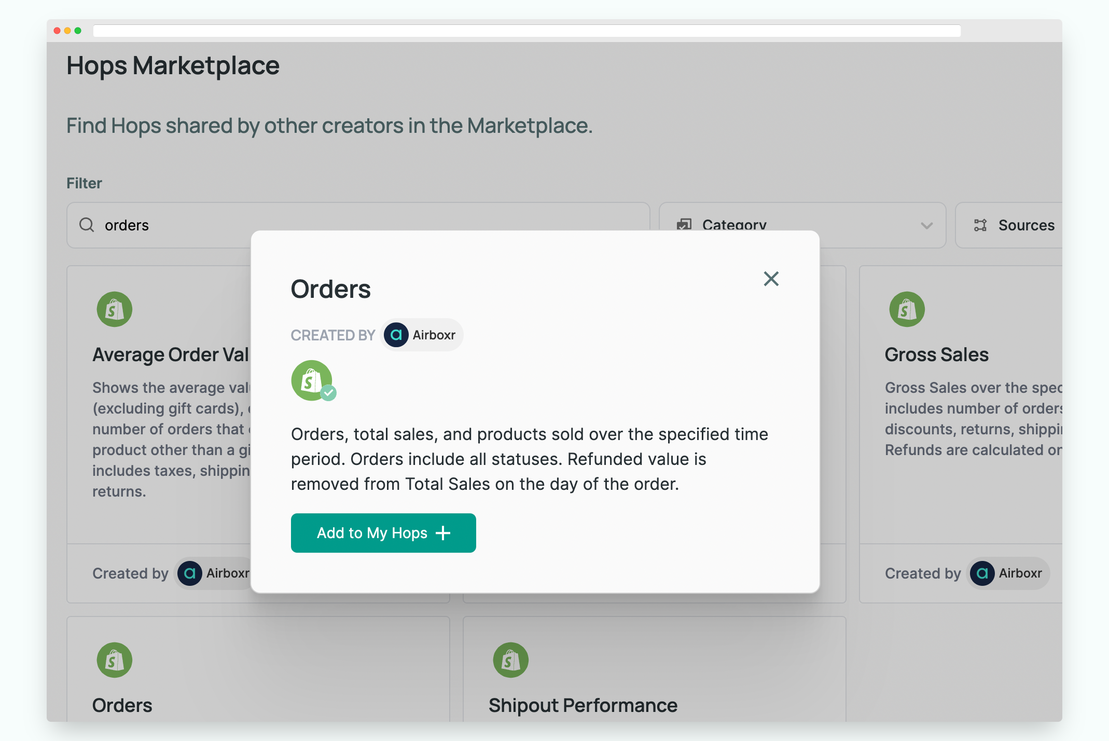The height and width of the screenshot is (741, 1109).
Task: Click the Category filter icon
Action: pos(684,225)
